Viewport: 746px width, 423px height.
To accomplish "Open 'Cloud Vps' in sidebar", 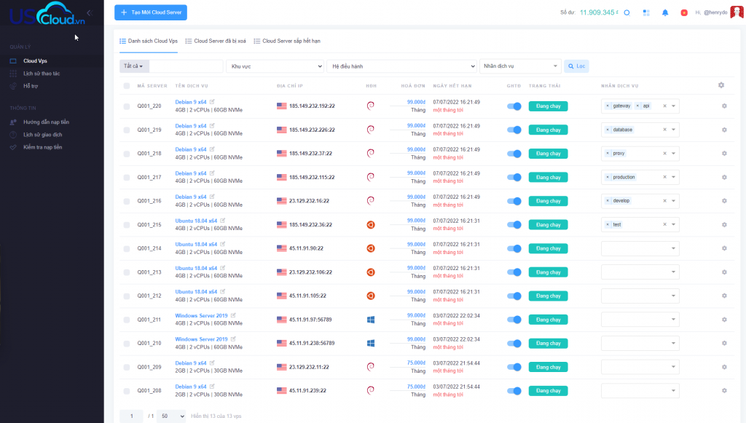I will point(35,61).
